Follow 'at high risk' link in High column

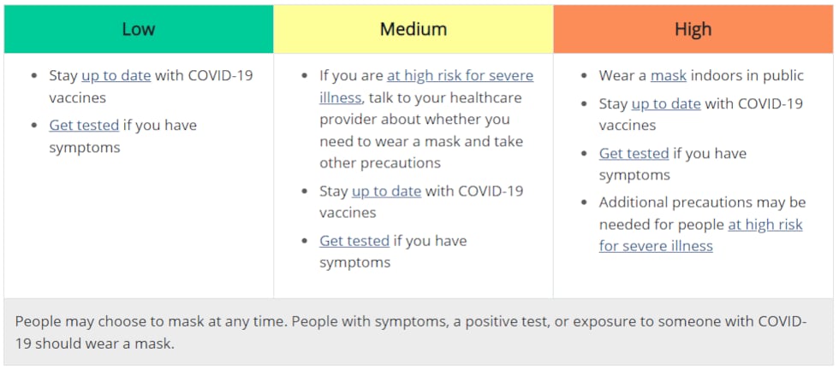click(765, 225)
